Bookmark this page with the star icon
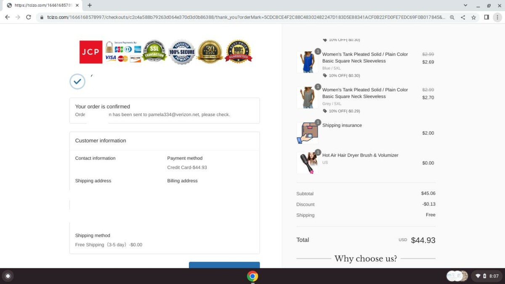Image resolution: width=505 pixels, height=284 pixels. point(473,17)
